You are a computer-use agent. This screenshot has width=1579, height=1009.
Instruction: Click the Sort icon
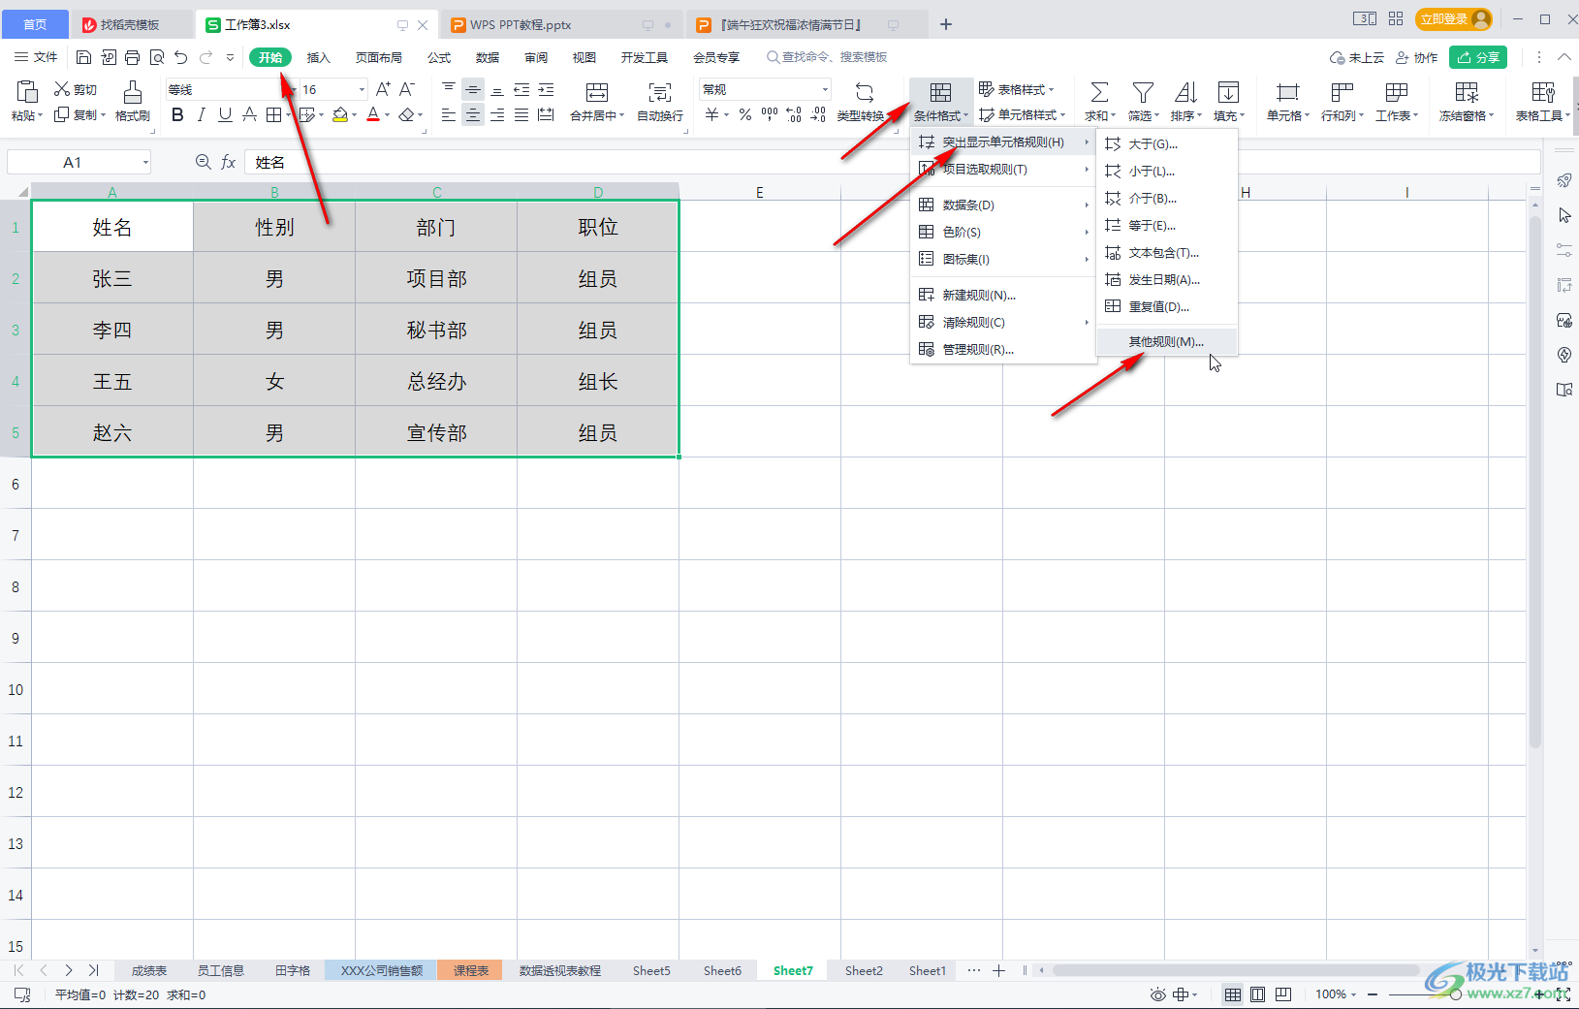tap(1185, 92)
